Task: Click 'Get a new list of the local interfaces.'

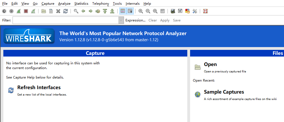Action: coord(42,94)
